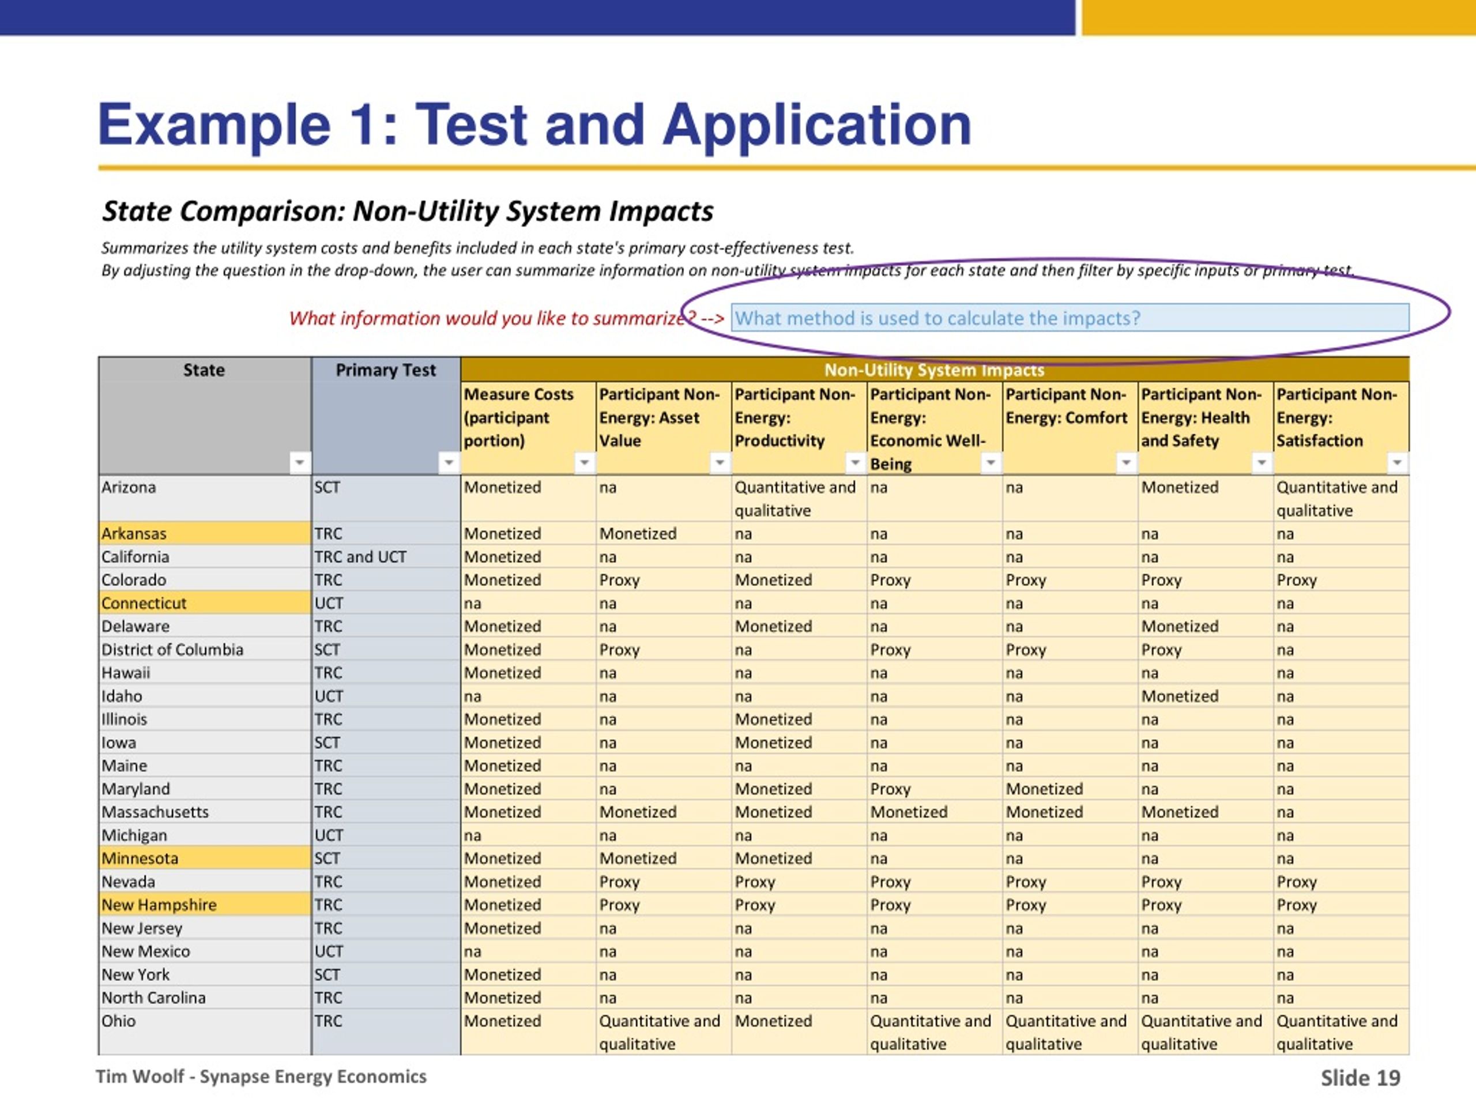Open the Asset Value column filter arrow
Viewport: 1476px width, 1107px height.
coord(720,462)
